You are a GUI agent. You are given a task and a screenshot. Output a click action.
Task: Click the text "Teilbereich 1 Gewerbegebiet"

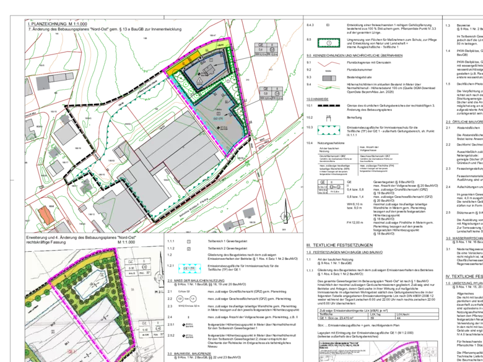[227, 241]
